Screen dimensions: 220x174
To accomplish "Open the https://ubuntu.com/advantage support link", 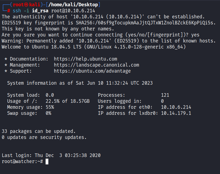I will (92, 71).
